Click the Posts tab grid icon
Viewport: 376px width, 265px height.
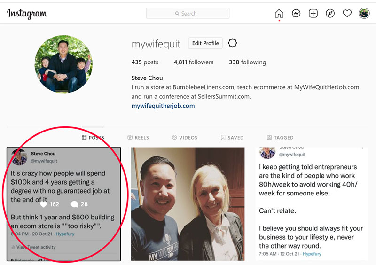(84, 137)
